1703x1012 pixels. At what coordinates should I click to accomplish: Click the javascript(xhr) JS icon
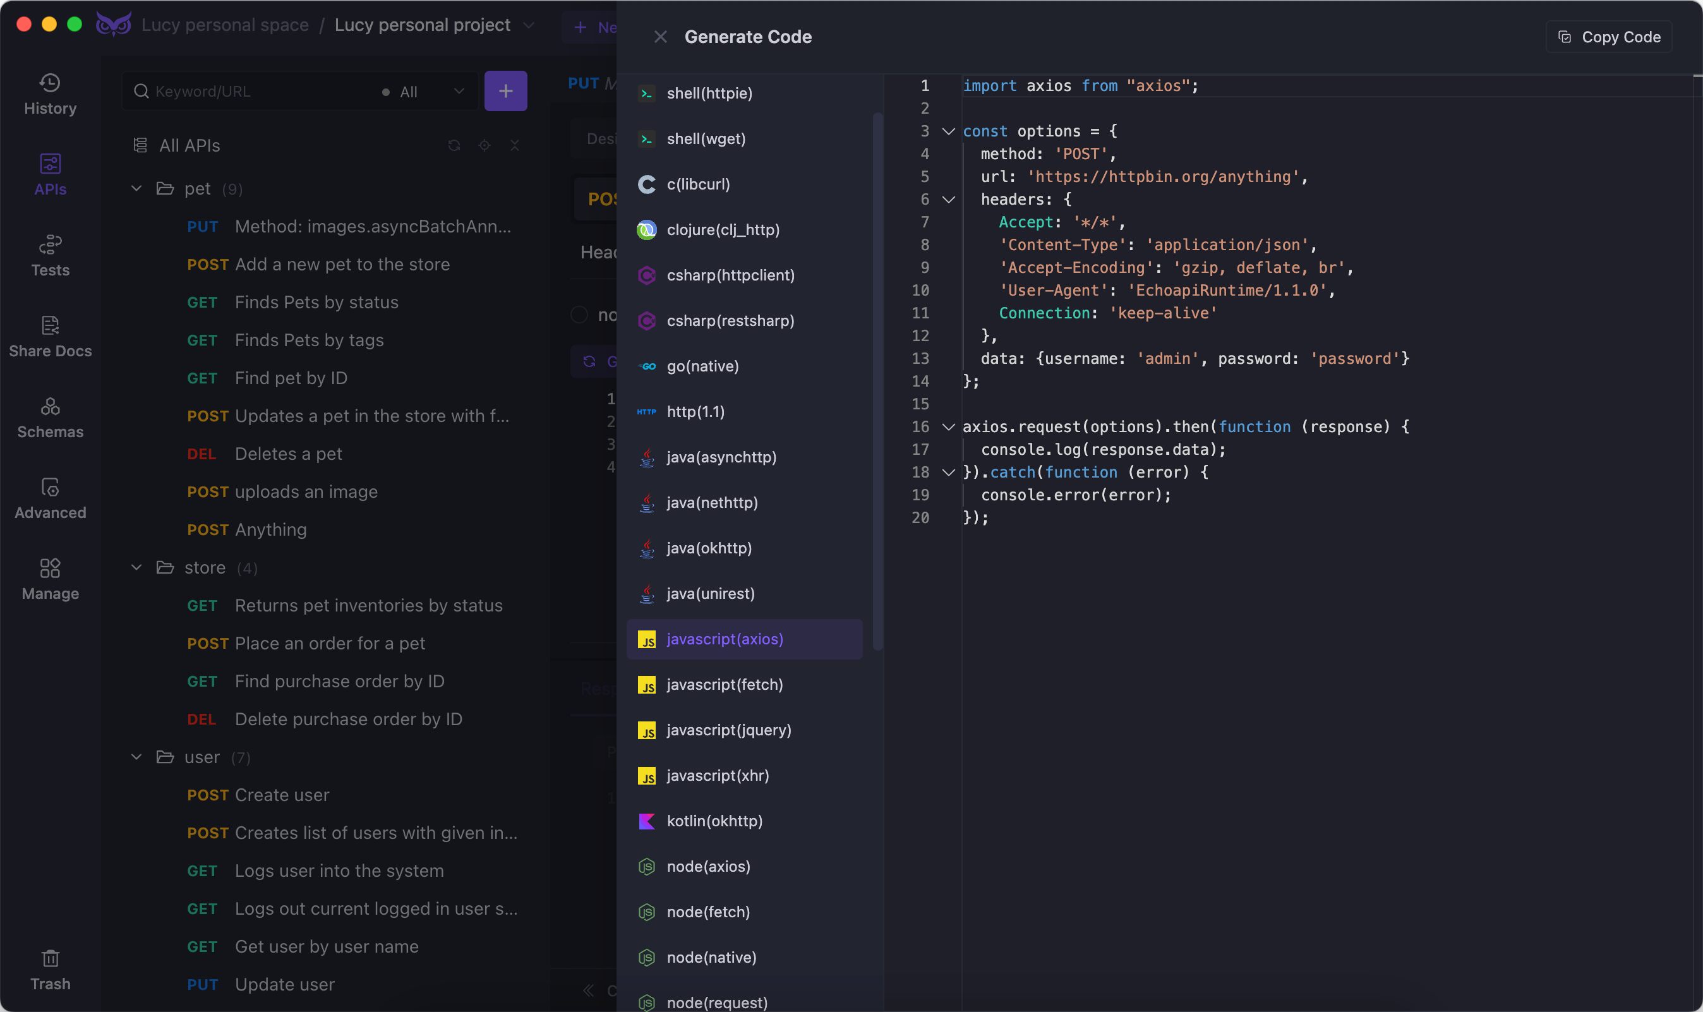(x=646, y=776)
